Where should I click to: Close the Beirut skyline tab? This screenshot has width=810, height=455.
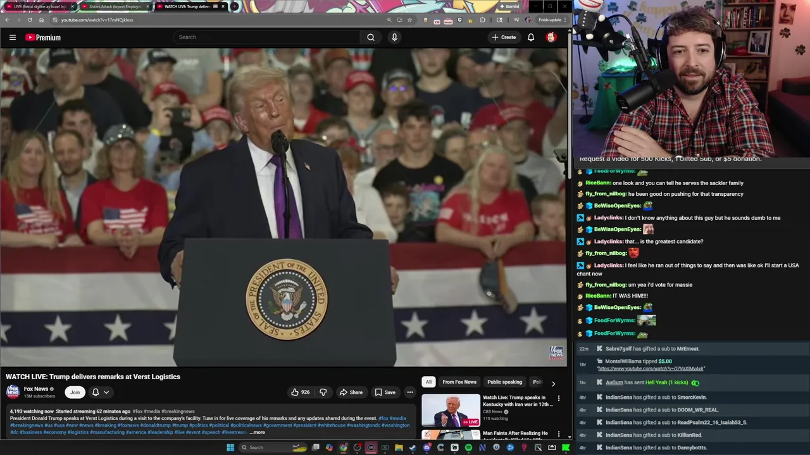tap(72, 6)
